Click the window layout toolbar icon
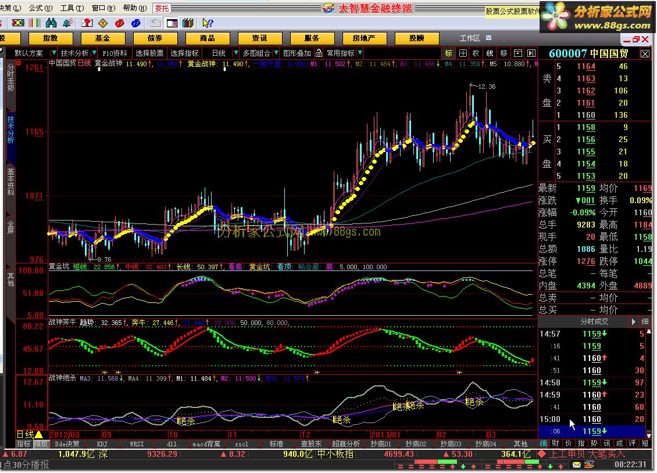This screenshot has width=657, height=473. click(172, 23)
